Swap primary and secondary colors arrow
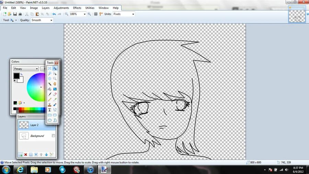This screenshot has height=174, width=309. pyautogui.click(x=21, y=74)
